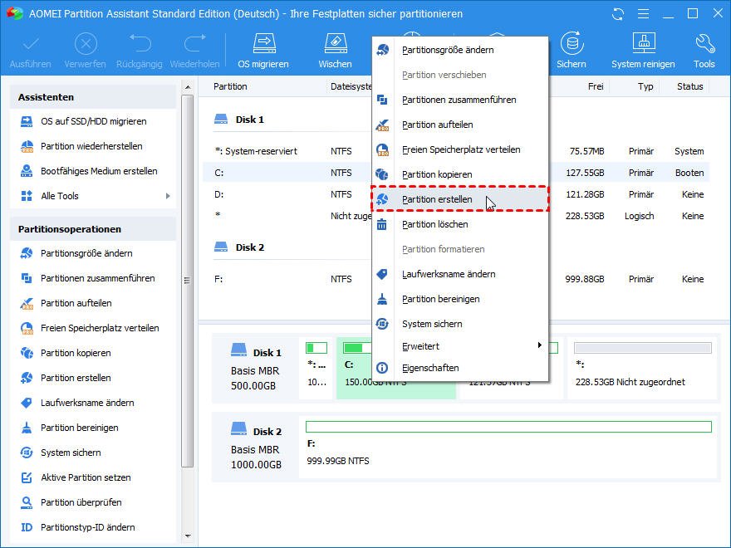
Task: Click the sidebar scroll-down arrow
Action: click(188, 536)
